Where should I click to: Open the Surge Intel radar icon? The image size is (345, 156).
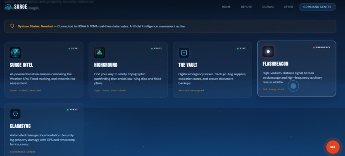click(15, 53)
